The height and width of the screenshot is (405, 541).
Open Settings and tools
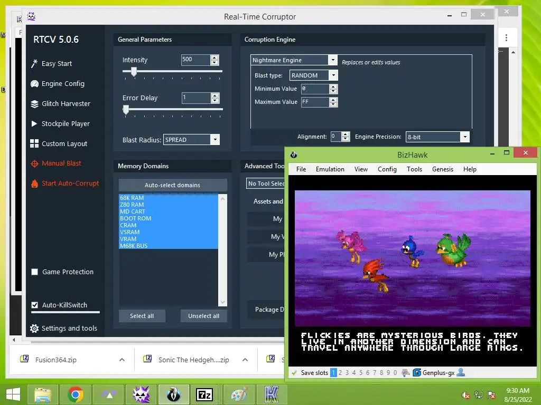63,328
